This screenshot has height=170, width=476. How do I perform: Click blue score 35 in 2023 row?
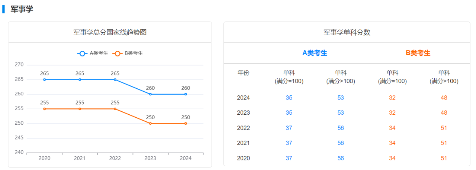[x=289, y=113]
